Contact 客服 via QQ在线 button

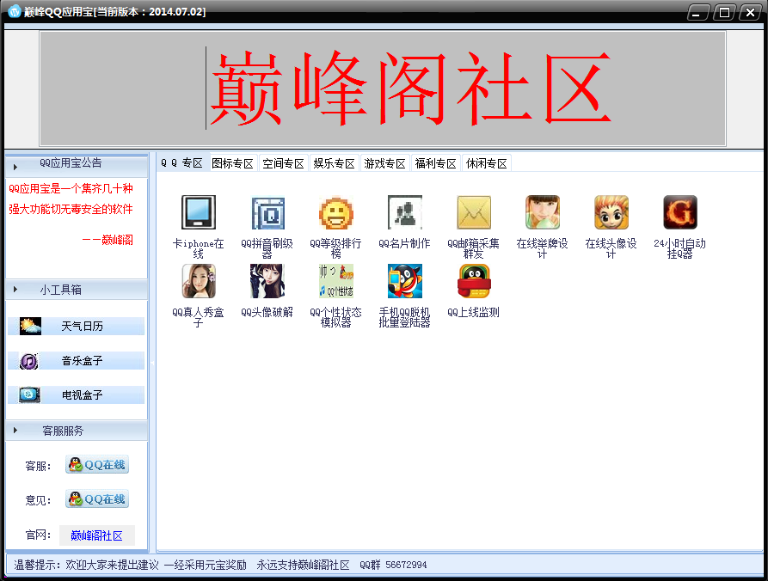pyautogui.click(x=97, y=464)
